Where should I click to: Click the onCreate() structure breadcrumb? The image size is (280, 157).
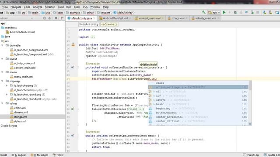point(109,24)
